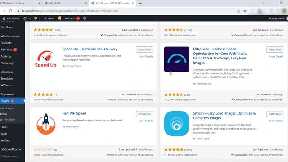Click the New content plus button
The height and width of the screenshot is (162, 288).
point(49,18)
